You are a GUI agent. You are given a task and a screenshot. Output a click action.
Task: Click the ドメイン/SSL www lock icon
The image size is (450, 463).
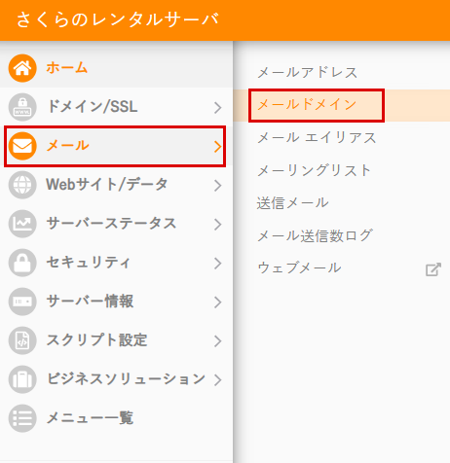coord(22,107)
